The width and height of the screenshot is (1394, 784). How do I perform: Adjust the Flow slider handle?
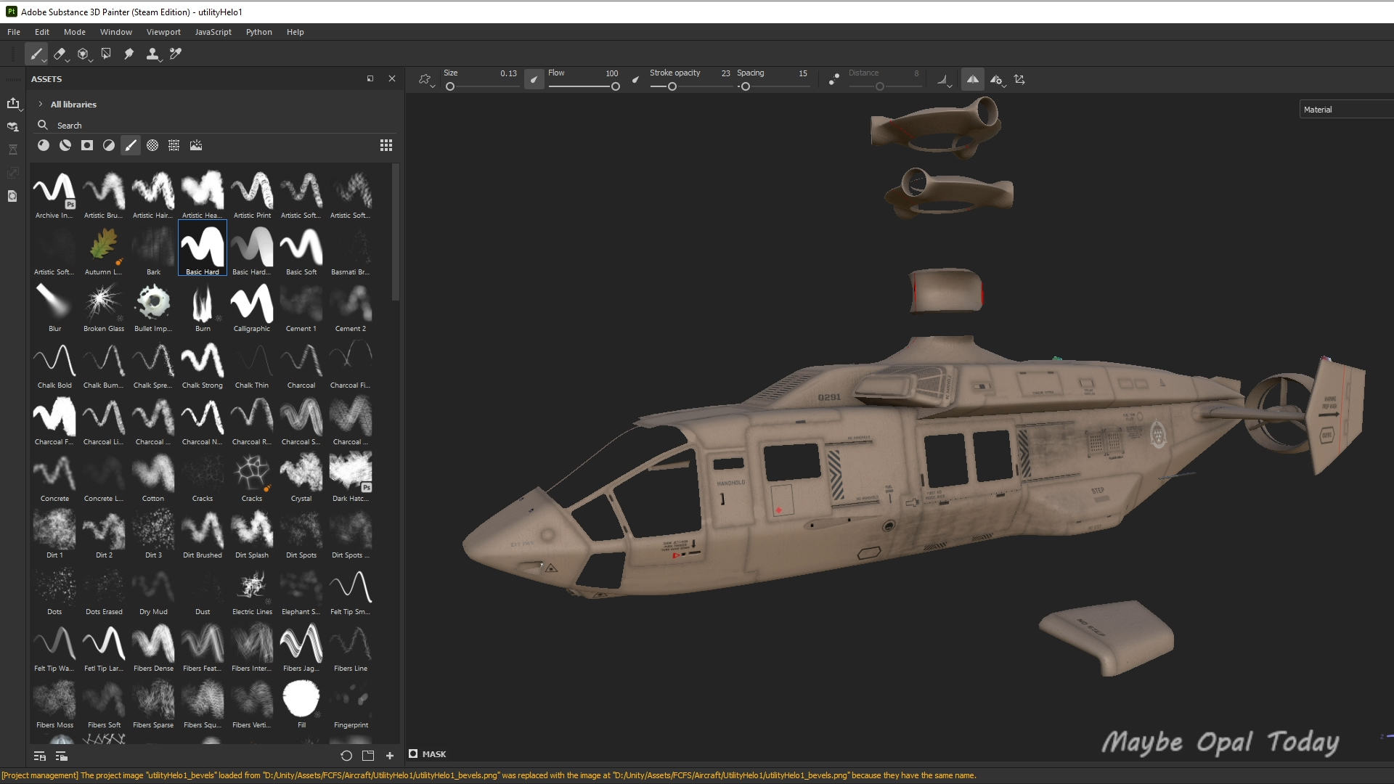pyautogui.click(x=616, y=86)
